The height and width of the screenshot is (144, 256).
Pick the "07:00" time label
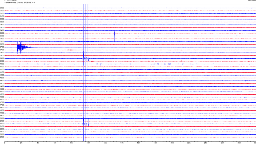pyautogui.click(x=2, y=47)
